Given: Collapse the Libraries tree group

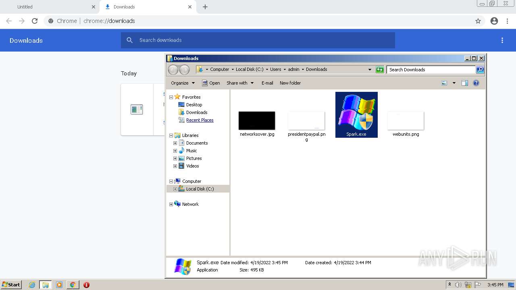Looking at the screenshot, I should pos(171,135).
